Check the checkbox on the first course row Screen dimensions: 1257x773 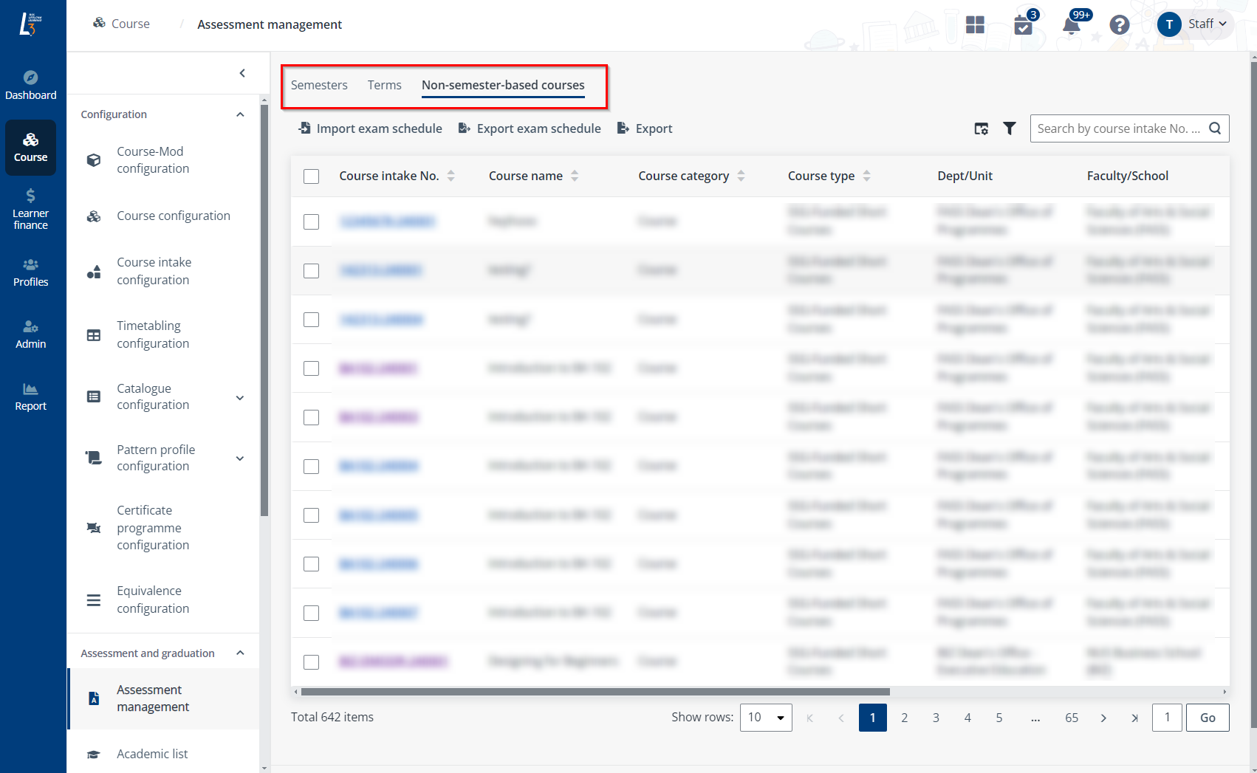(x=311, y=221)
